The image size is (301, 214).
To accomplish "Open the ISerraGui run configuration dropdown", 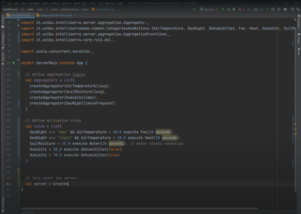I will (x=209, y=9).
